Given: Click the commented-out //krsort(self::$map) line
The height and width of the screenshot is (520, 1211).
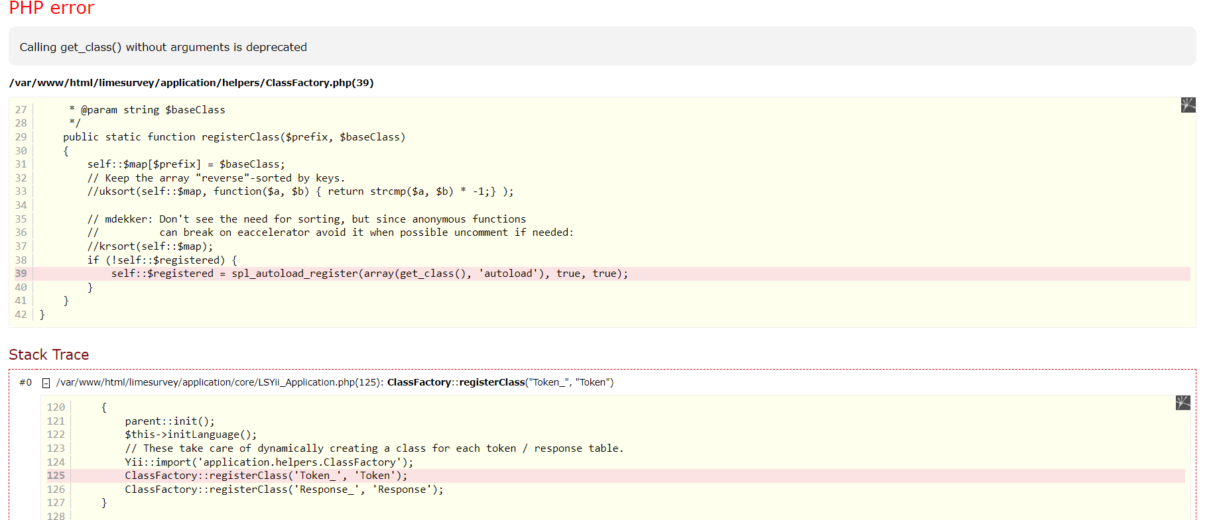Looking at the screenshot, I should [150, 246].
